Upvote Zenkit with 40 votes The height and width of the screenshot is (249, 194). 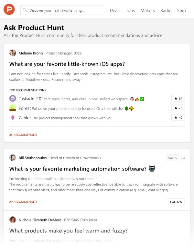coord(178,118)
